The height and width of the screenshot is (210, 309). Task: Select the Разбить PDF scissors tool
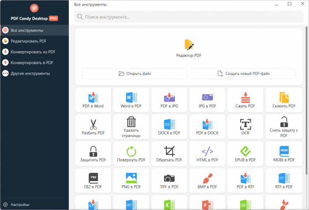93,127
